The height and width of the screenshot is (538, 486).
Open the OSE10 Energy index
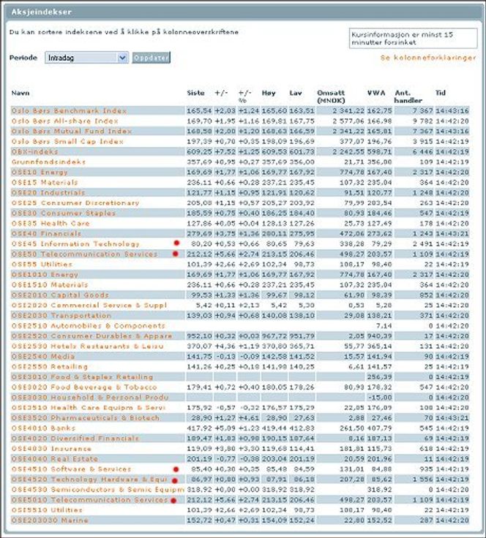point(40,173)
